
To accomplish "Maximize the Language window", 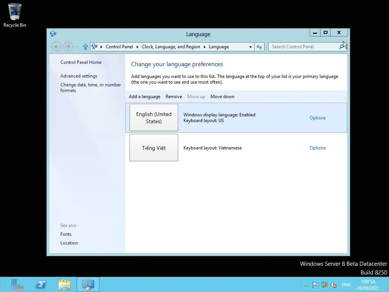I will coord(326,33).
